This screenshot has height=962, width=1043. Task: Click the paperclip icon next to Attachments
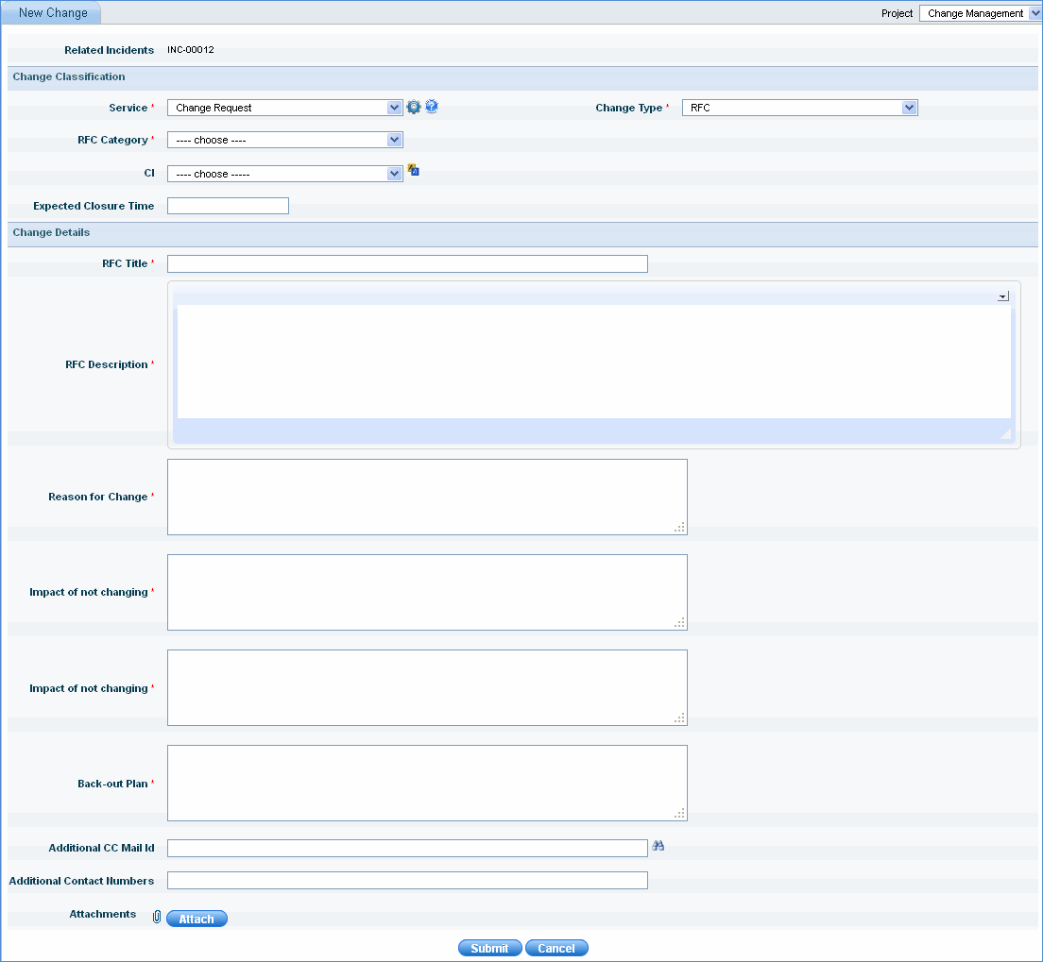157,917
